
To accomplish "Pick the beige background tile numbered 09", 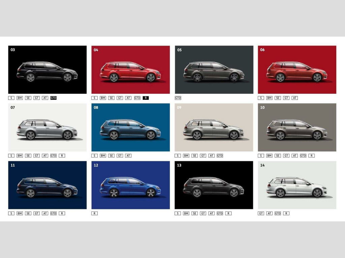I will [x=214, y=127].
